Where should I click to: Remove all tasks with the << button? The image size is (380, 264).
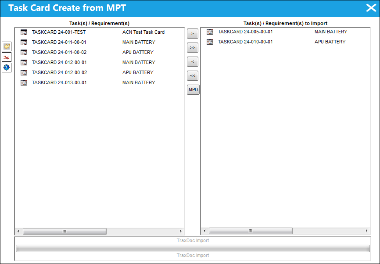pos(193,75)
